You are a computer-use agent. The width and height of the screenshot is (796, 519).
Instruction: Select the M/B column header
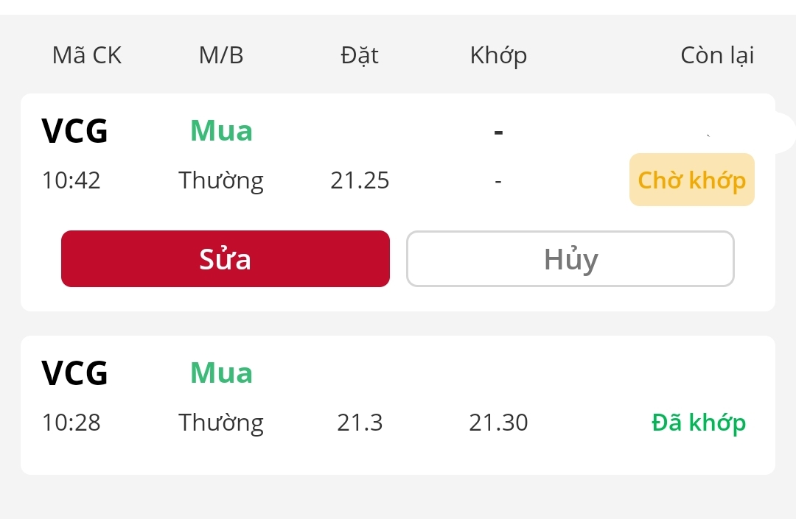(x=221, y=55)
